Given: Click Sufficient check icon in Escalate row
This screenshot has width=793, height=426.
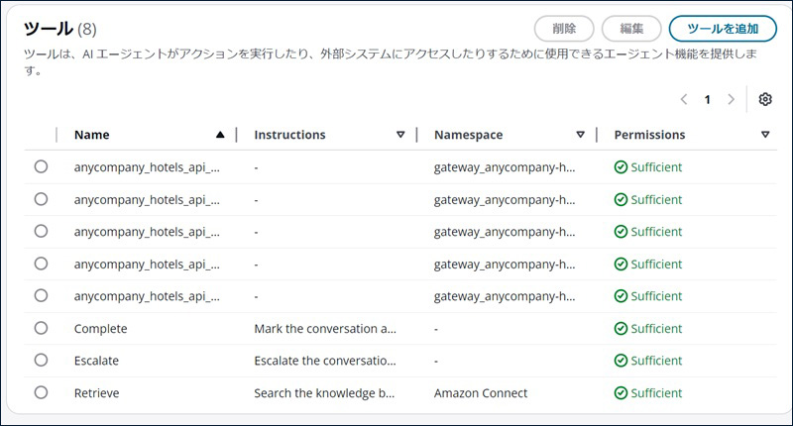Looking at the screenshot, I should pos(621,361).
